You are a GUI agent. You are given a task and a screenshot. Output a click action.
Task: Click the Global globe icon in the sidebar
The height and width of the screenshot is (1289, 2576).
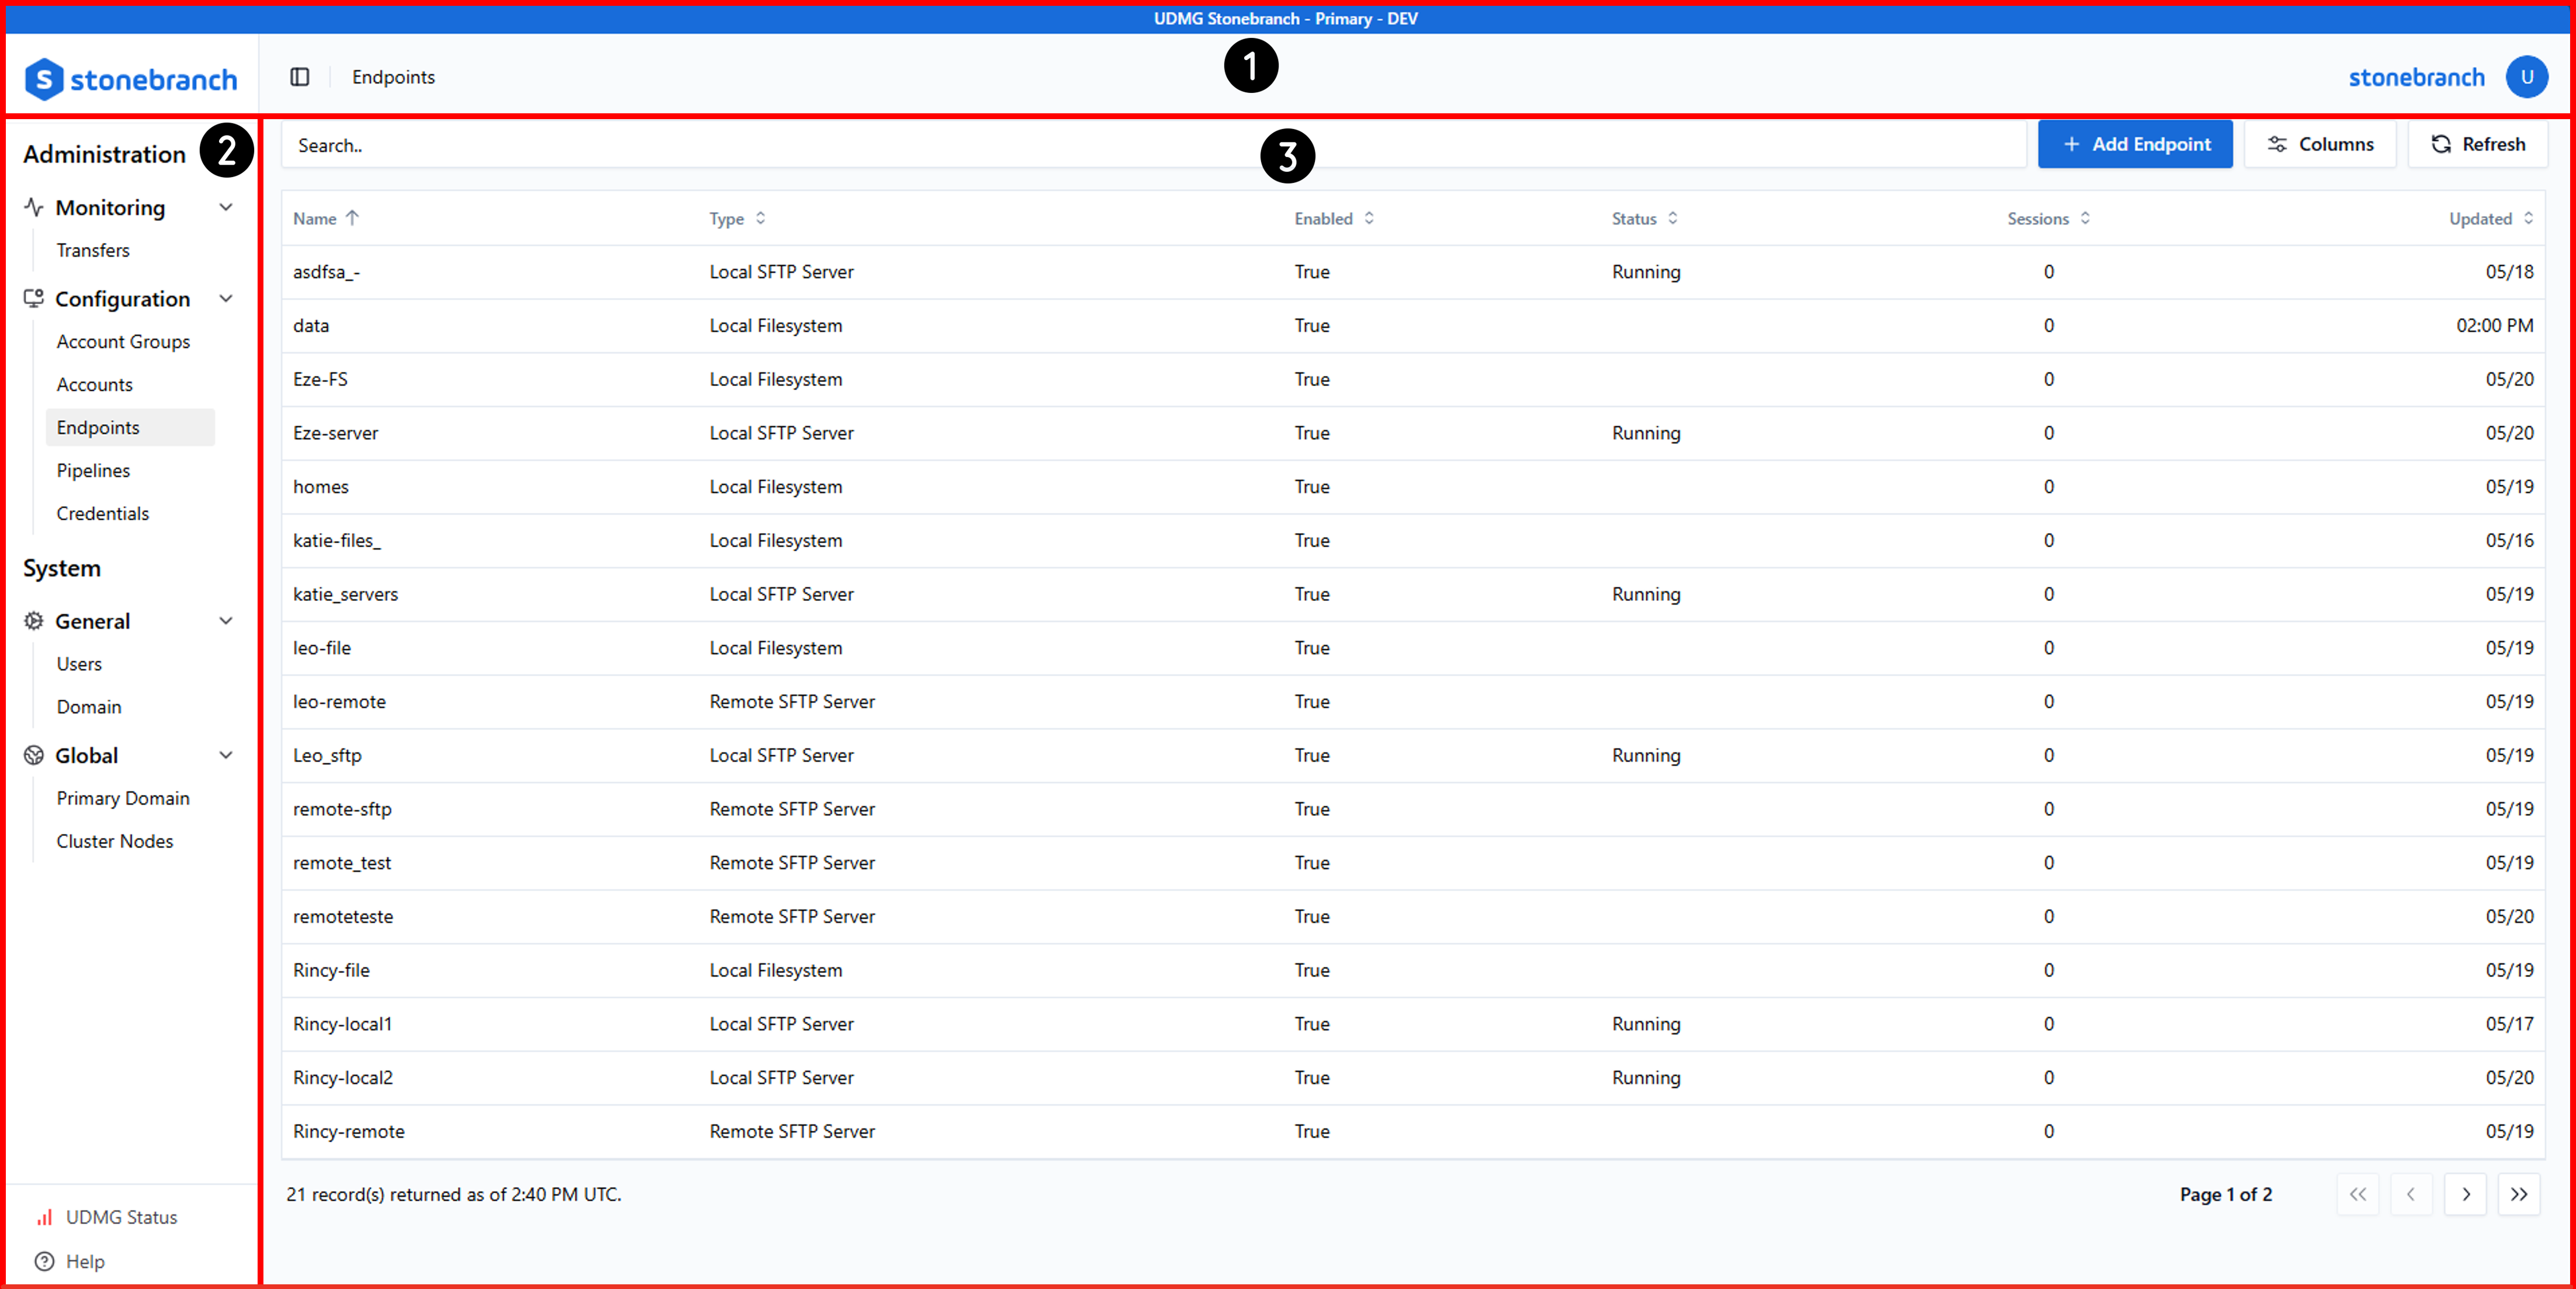(x=33, y=755)
